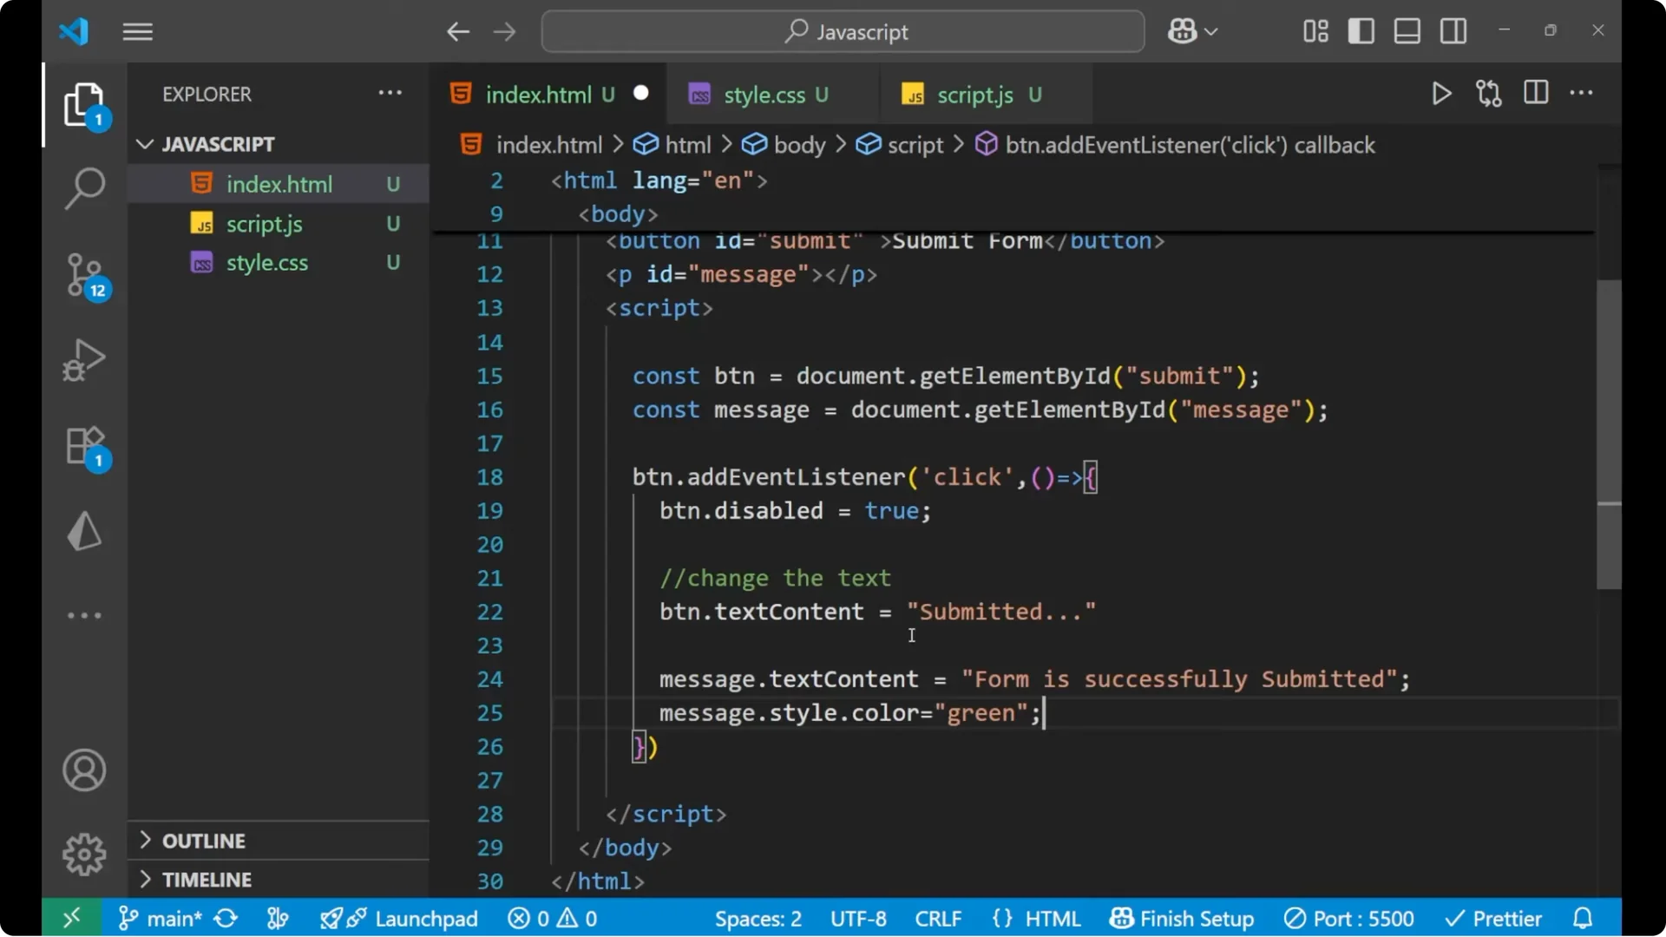This screenshot has width=1666, height=937.
Task: Open the Customize Layout control
Action: click(x=1315, y=30)
